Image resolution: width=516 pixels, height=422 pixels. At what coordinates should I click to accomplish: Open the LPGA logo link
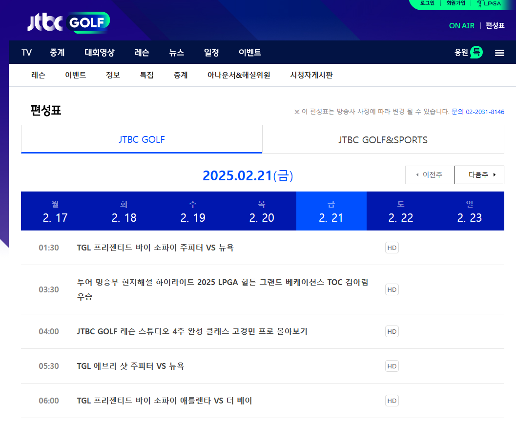click(489, 3)
